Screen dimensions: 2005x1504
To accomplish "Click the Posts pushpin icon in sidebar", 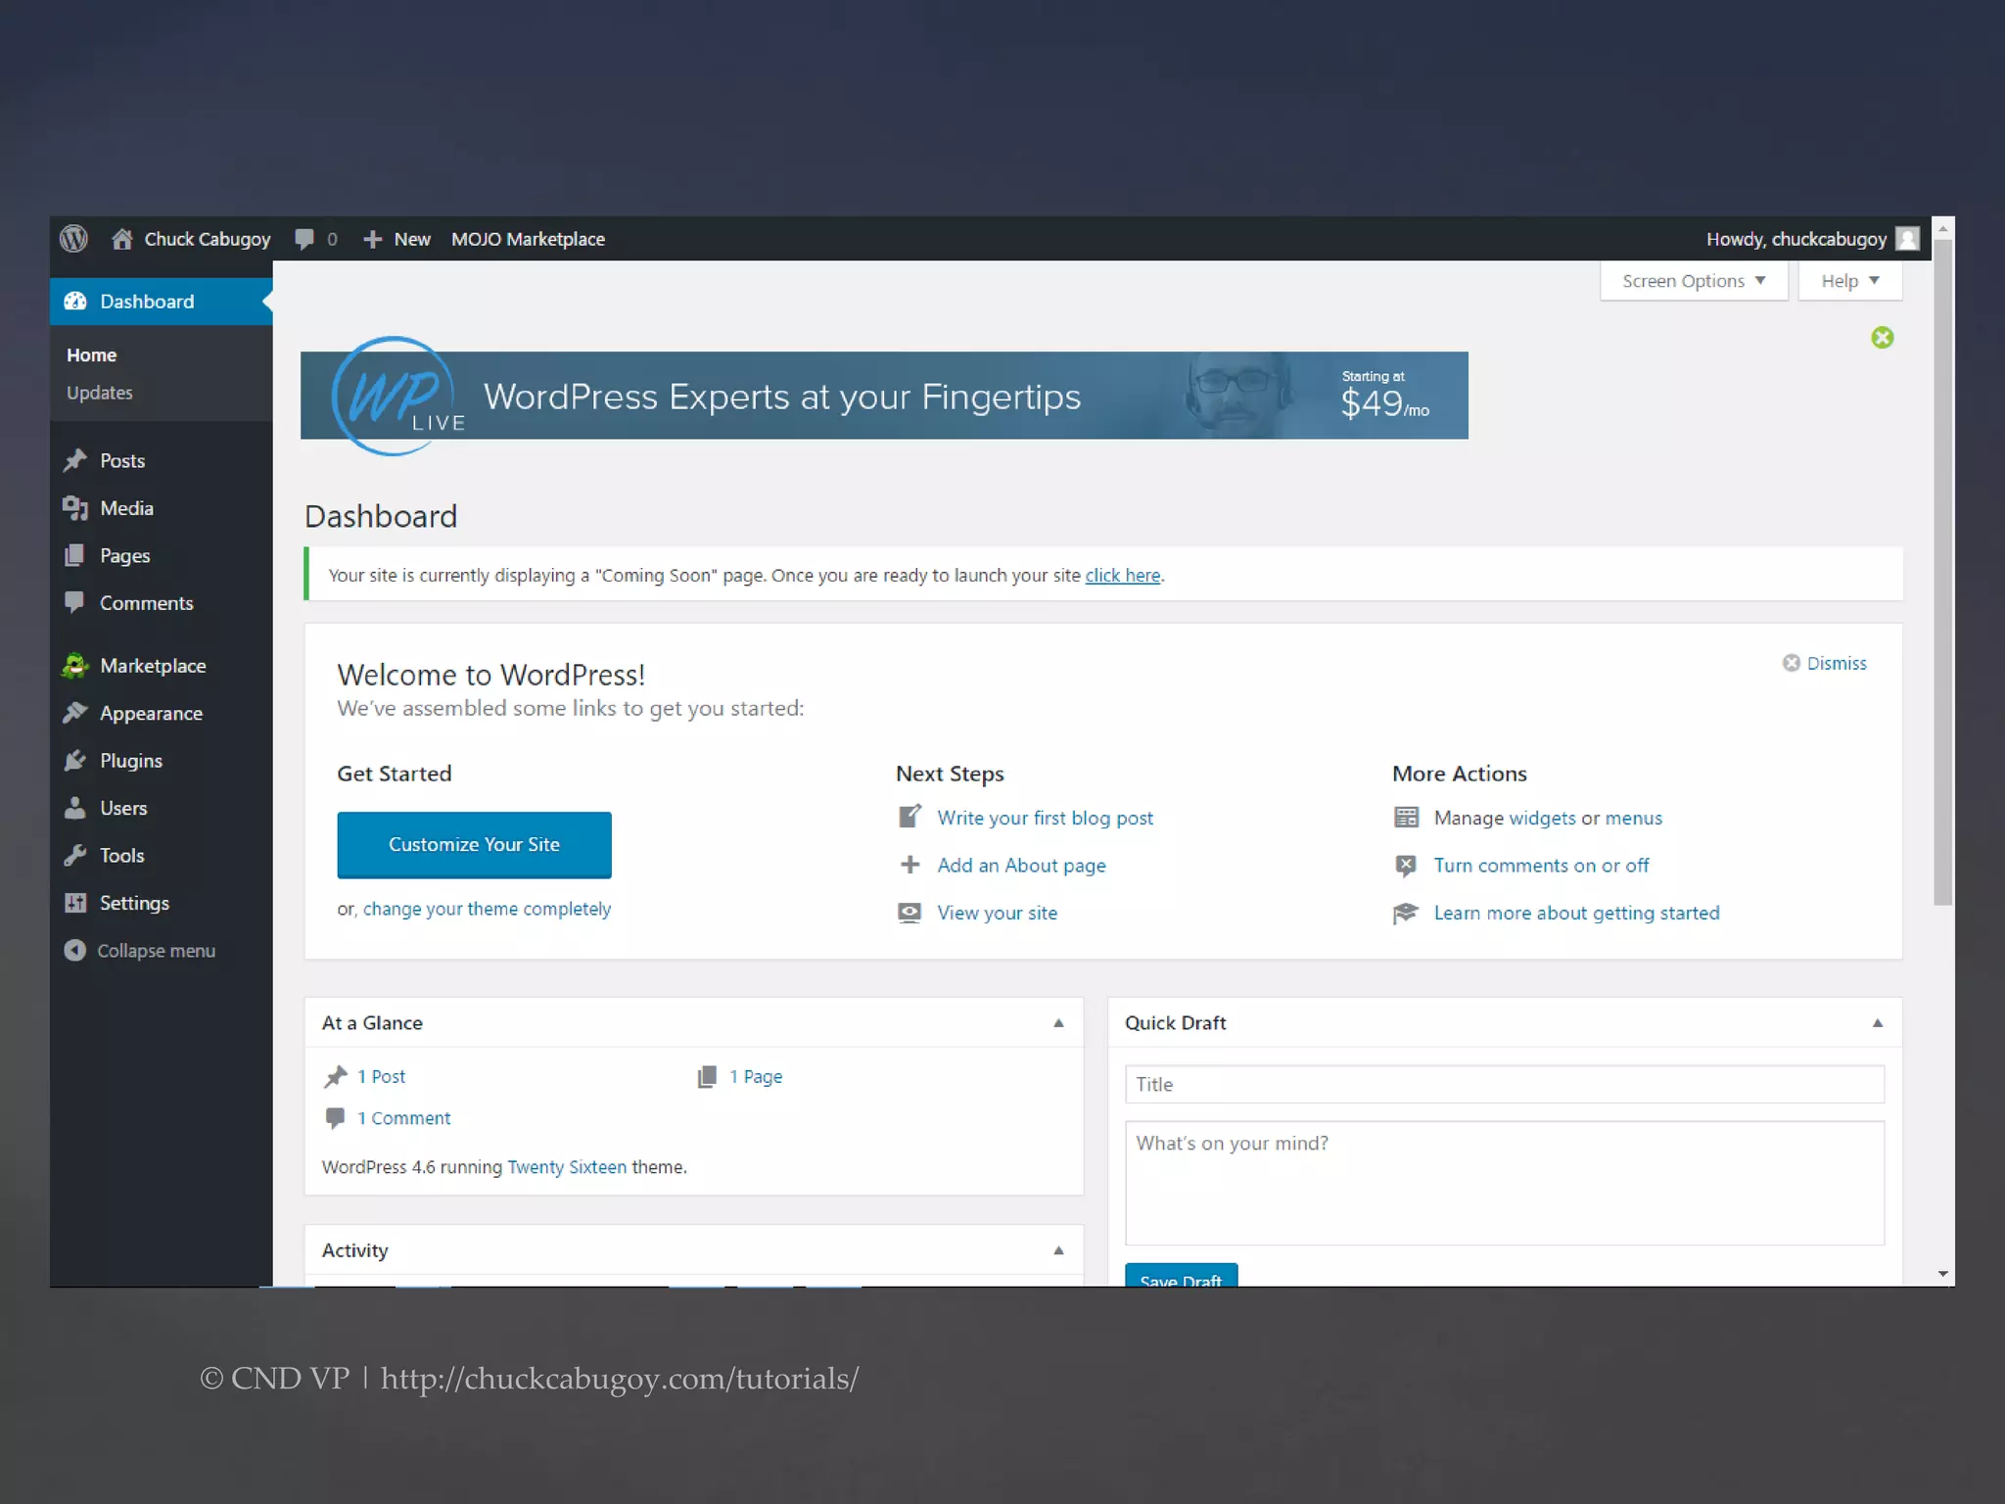I will pyautogui.click(x=75, y=460).
